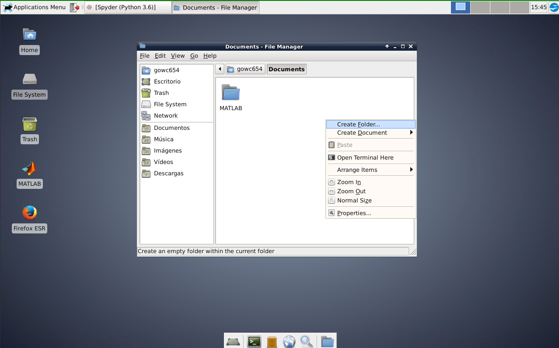Expand the Arrange Items submenu
This screenshot has width=559, height=348.
[370, 170]
